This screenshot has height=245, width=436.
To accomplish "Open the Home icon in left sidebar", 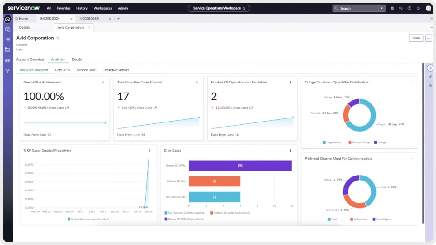I will [8, 19].
